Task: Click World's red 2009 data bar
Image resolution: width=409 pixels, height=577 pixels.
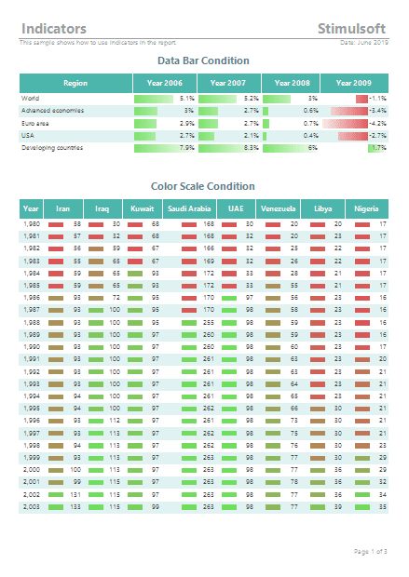Action: [361, 99]
